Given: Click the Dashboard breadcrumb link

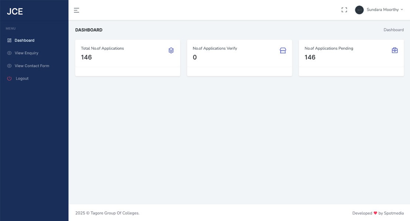Looking at the screenshot, I should [393, 30].
